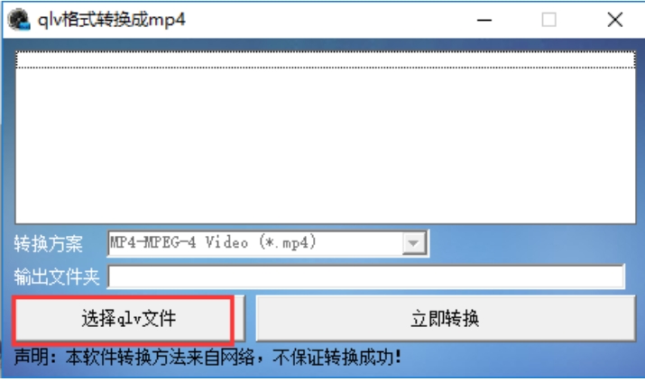This screenshot has height=381, width=645.
Task: Click the 选择qlv文件 button
Action: [x=124, y=319]
